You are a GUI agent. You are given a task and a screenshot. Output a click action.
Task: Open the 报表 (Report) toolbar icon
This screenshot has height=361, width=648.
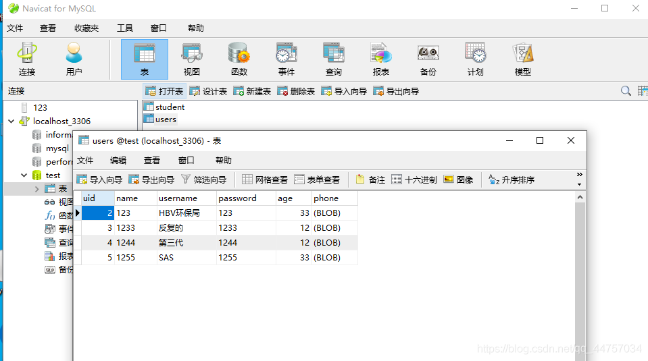pyautogui.click(x=381, y=59)
